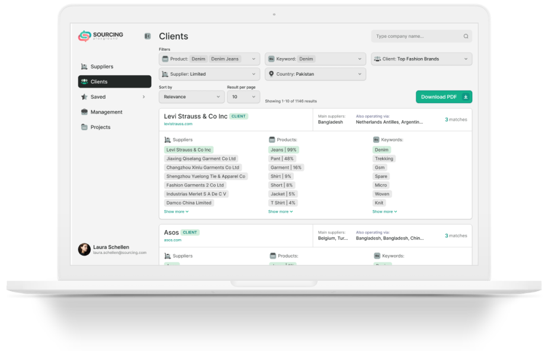
Task: Click the Sourcing Playground logo
Action: point(101,36)
